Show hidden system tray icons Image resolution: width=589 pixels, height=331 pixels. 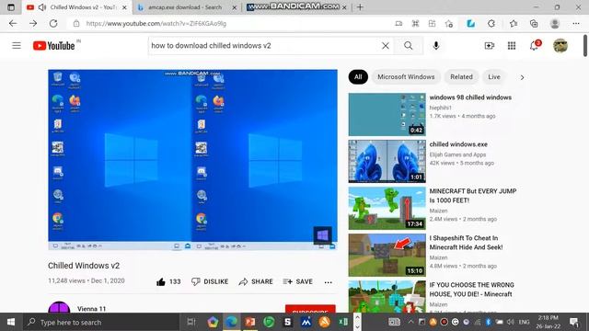410,322
